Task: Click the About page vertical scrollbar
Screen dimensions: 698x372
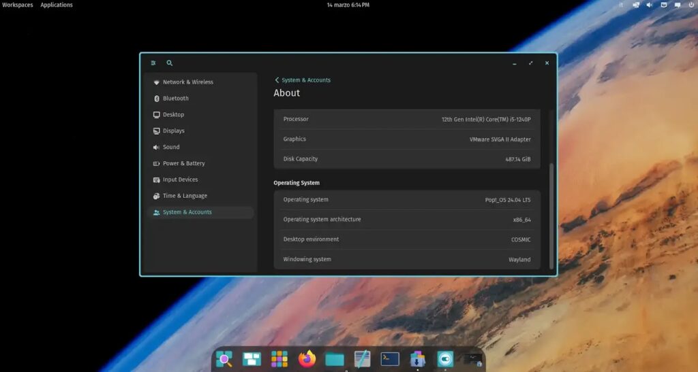Action: (551, 216)
